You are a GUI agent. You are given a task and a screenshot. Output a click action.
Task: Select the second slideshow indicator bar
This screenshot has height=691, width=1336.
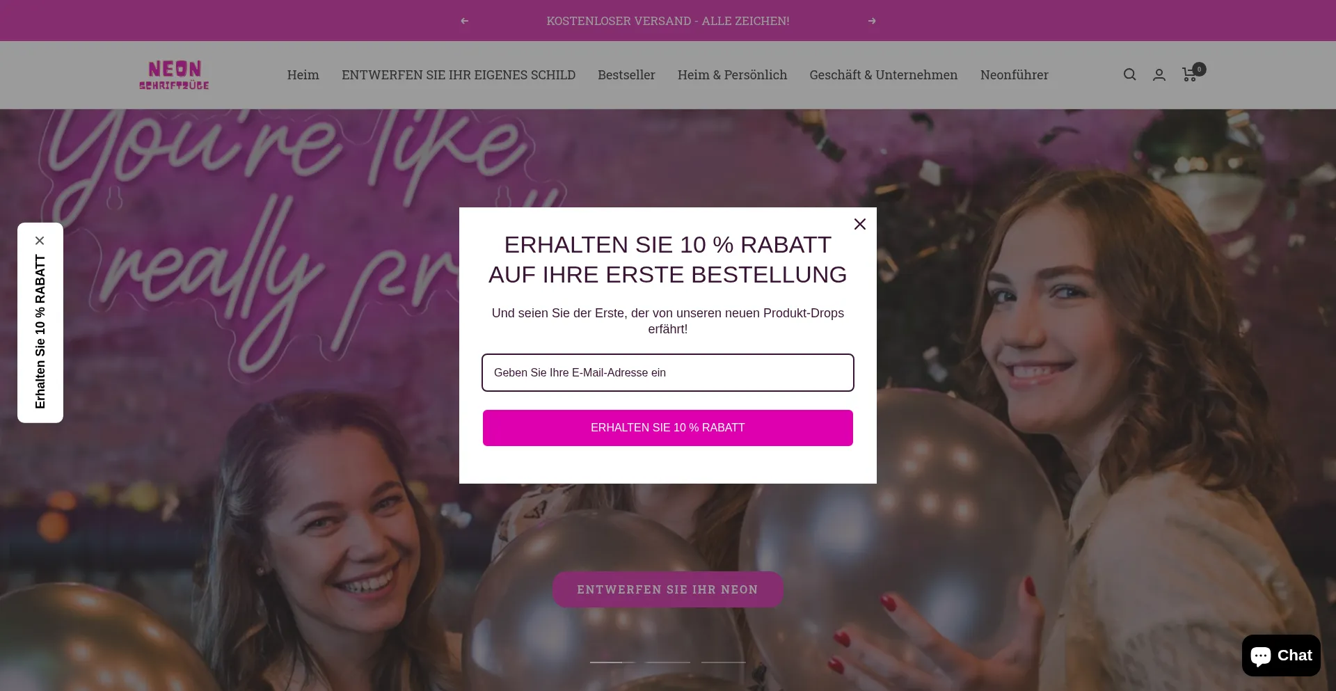[x=668, y=662]
